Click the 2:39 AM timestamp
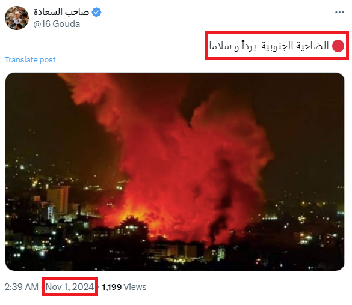 click(x=22, y=287)
